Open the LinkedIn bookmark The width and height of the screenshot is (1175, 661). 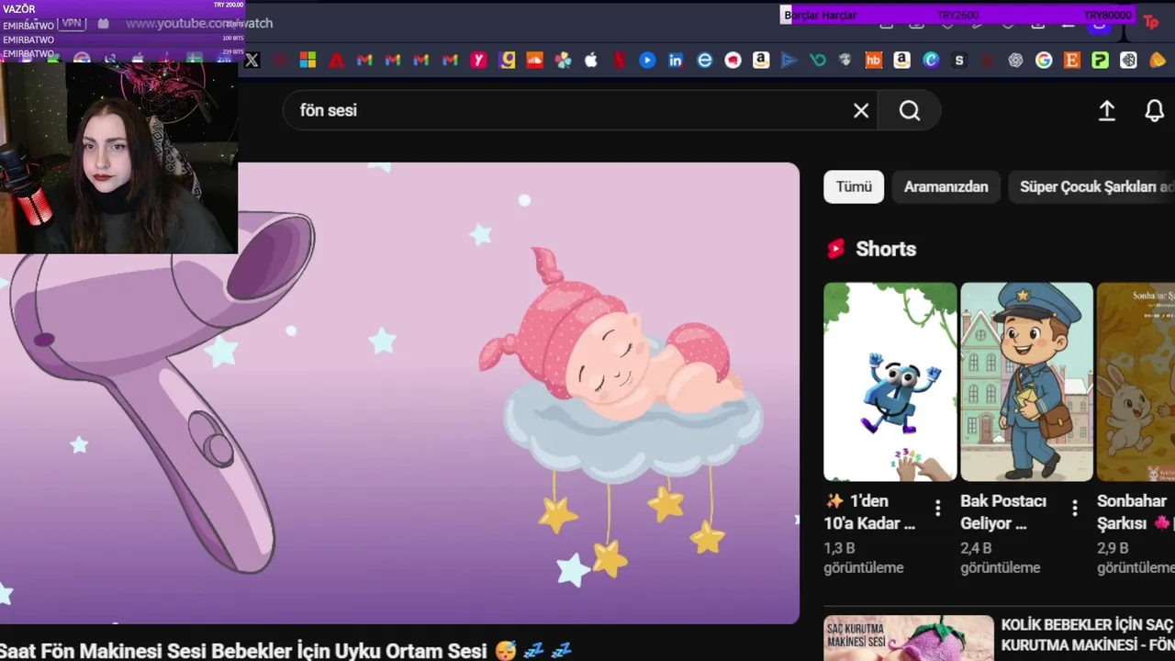[676, 61]
